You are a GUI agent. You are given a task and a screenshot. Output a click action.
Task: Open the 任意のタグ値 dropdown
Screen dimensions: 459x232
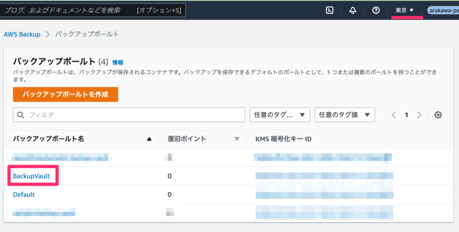(x=345, y=115)
